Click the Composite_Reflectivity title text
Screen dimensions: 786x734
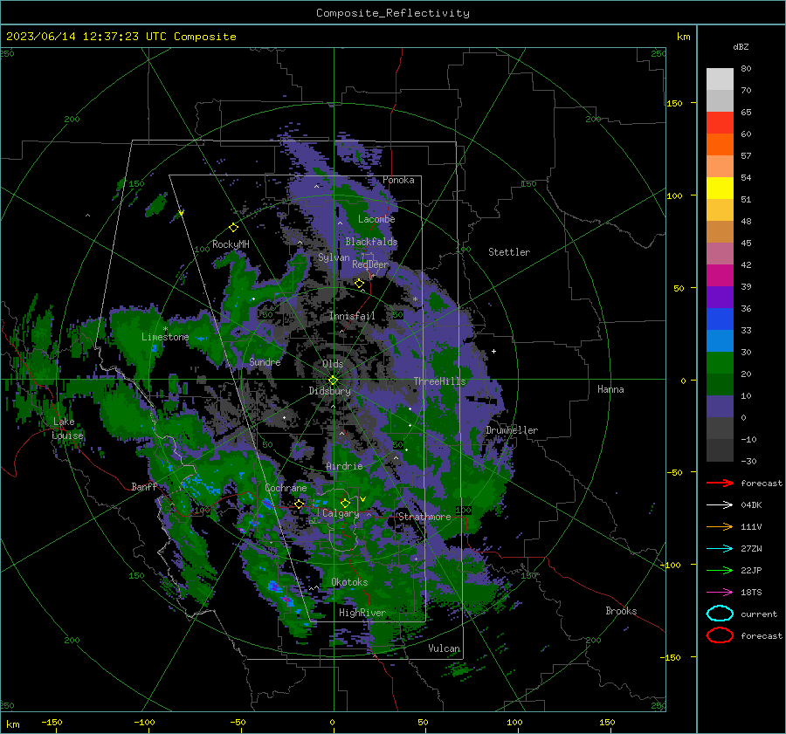[393, 13]
